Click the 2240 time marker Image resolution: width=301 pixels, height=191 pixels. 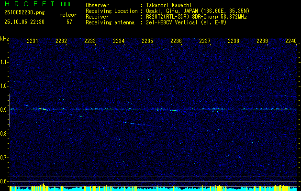point(291,41)
